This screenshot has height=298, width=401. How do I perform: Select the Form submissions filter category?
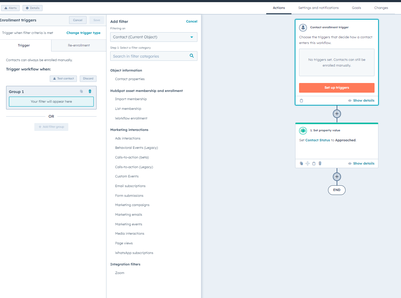(x=130, y=195)
